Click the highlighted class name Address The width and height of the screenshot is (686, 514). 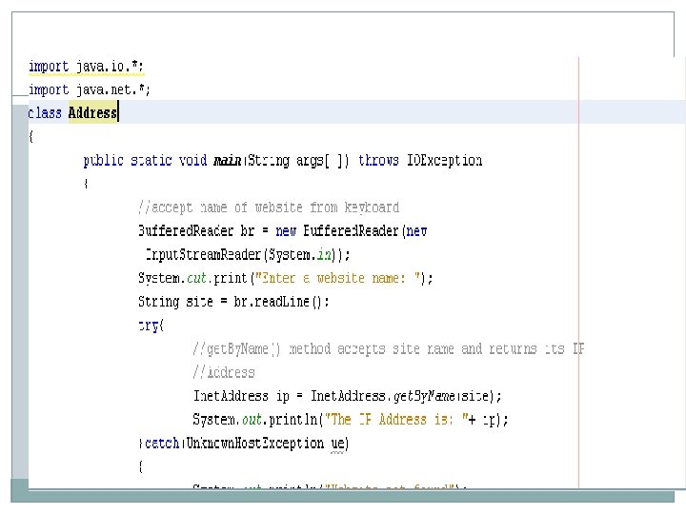click(x=92, y=112)
